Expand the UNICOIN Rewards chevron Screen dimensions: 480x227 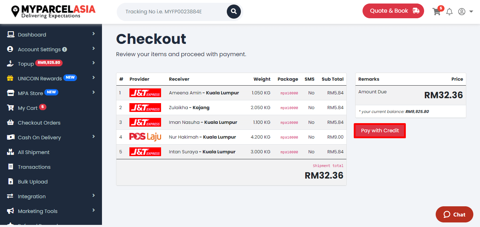(x=94, y=78)
